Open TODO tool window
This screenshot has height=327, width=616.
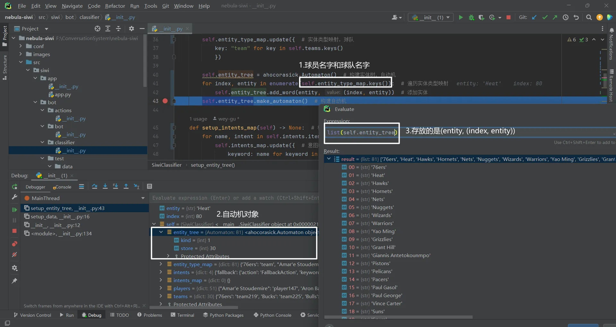tap(119, 315)
